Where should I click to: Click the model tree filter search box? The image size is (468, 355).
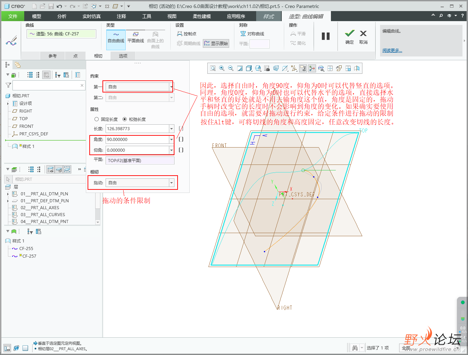pyautogui.click(x=48, y=85)
